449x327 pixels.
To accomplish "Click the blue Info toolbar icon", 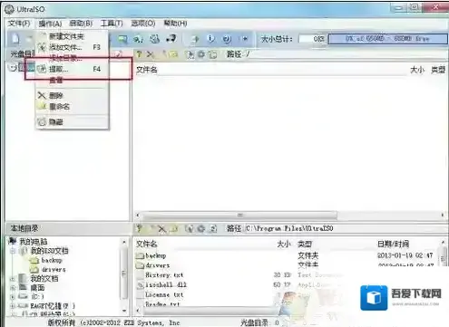I will [x=211, y=39].
